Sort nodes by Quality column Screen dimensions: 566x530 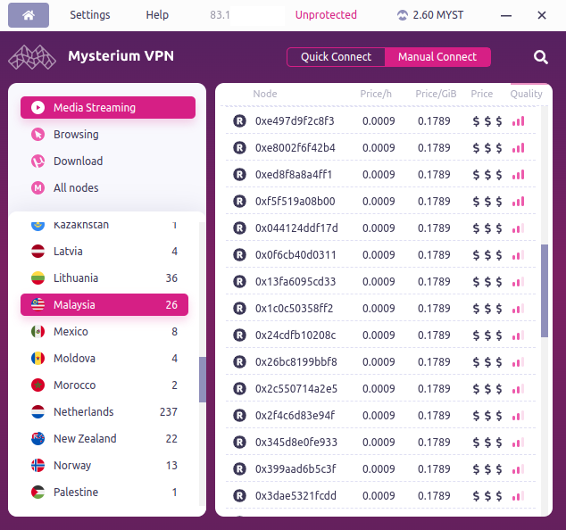click(x=526, y=94)
